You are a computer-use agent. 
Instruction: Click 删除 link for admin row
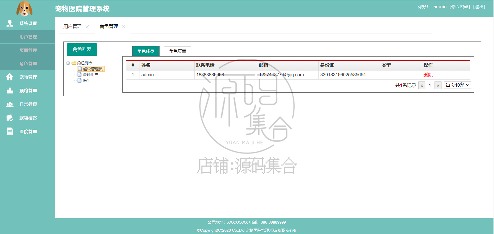click(428, 75)
